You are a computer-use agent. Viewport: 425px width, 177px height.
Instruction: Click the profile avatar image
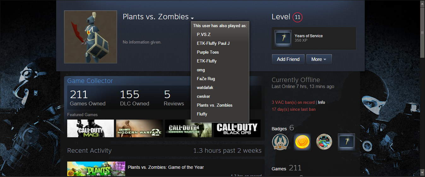(91, 37)
